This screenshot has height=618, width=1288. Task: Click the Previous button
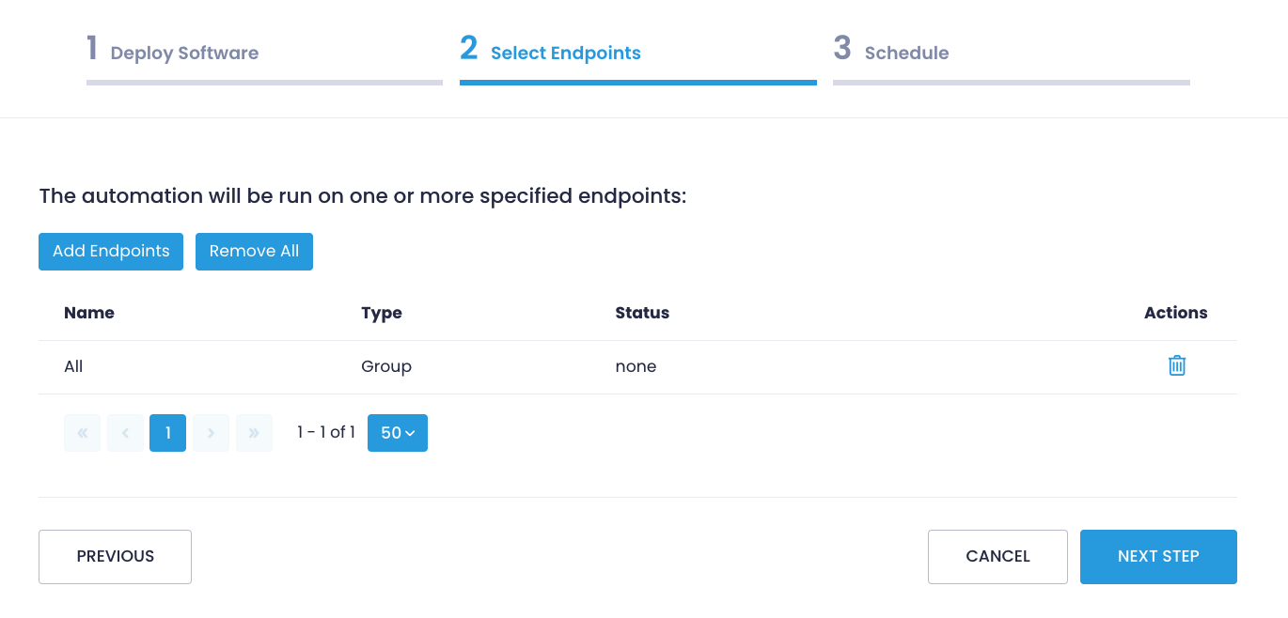115,556
